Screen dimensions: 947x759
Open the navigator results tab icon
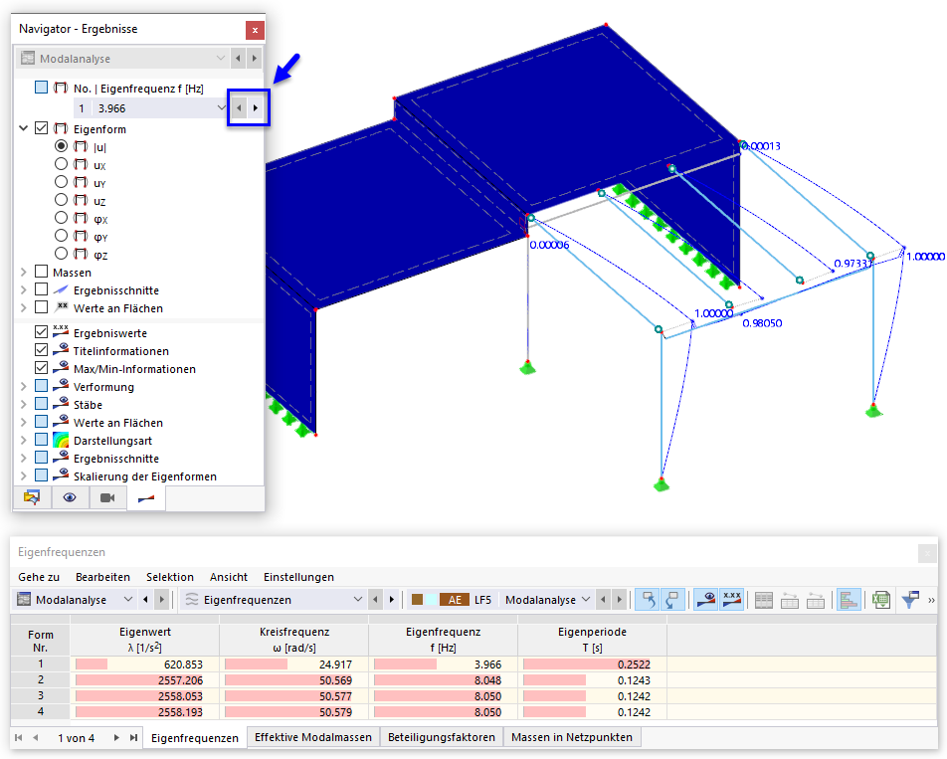(145, 498)
